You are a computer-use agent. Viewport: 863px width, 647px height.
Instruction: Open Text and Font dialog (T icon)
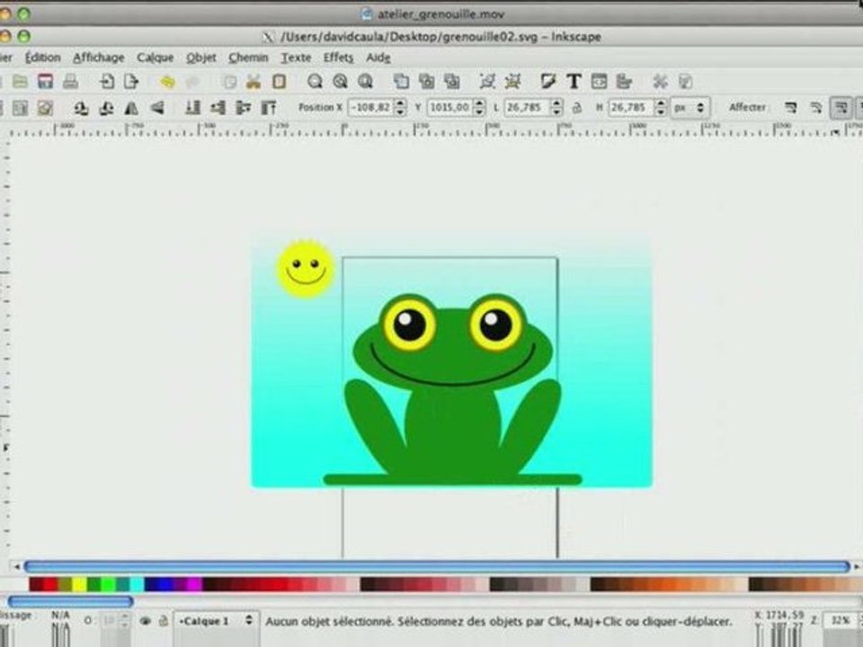click(x=574, y=82)
